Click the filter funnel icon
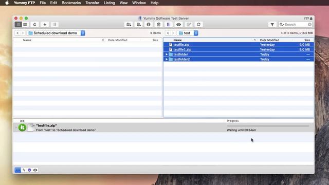 [272, 25]
